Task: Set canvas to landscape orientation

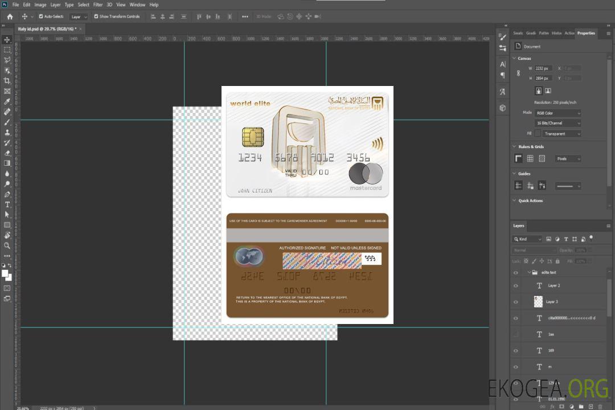Action: tap(548, 91)
